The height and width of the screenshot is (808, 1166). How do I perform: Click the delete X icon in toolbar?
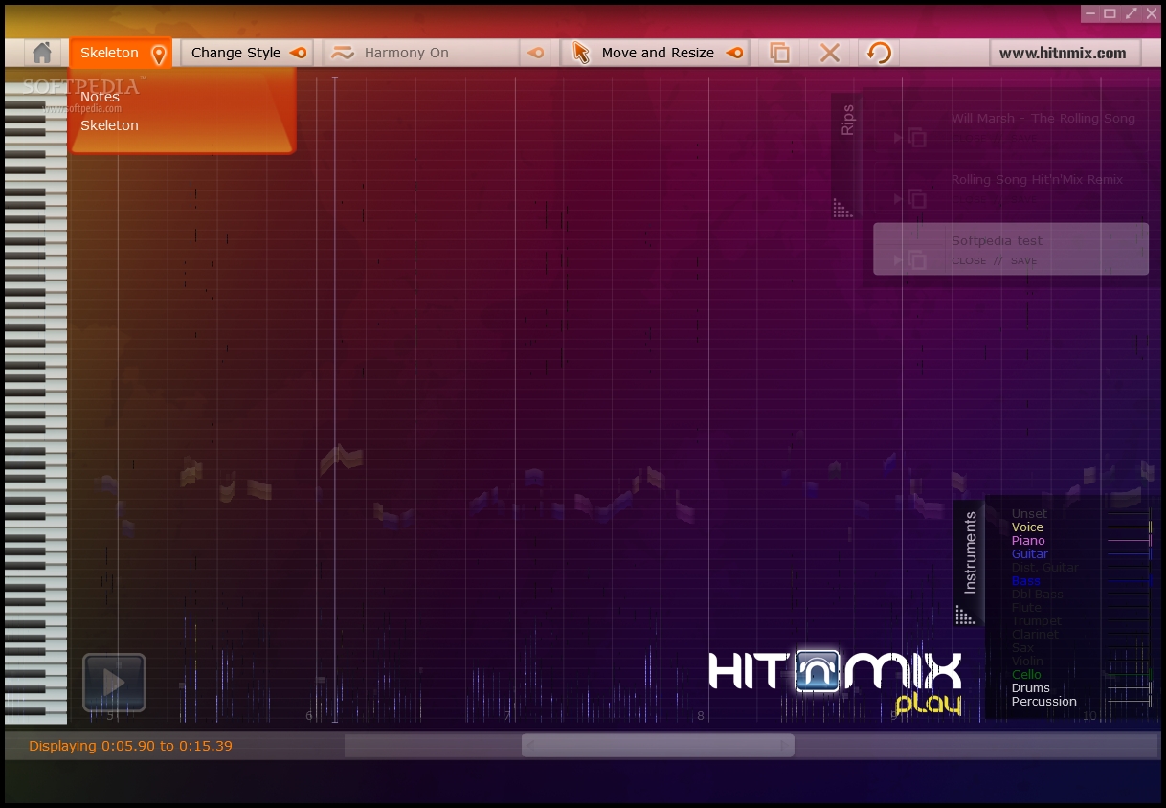click(x=830, y=54)
